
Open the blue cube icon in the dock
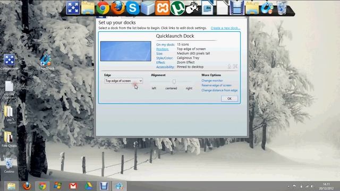pyautogui.click(x=148, y=8)
